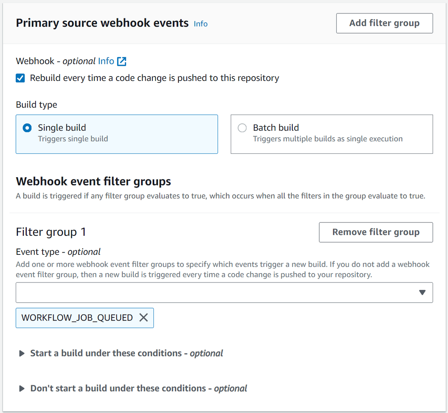The height and width of the screenshot is (413, 448).
Task: Click inside the Event type input field
Action: point(187,292)
